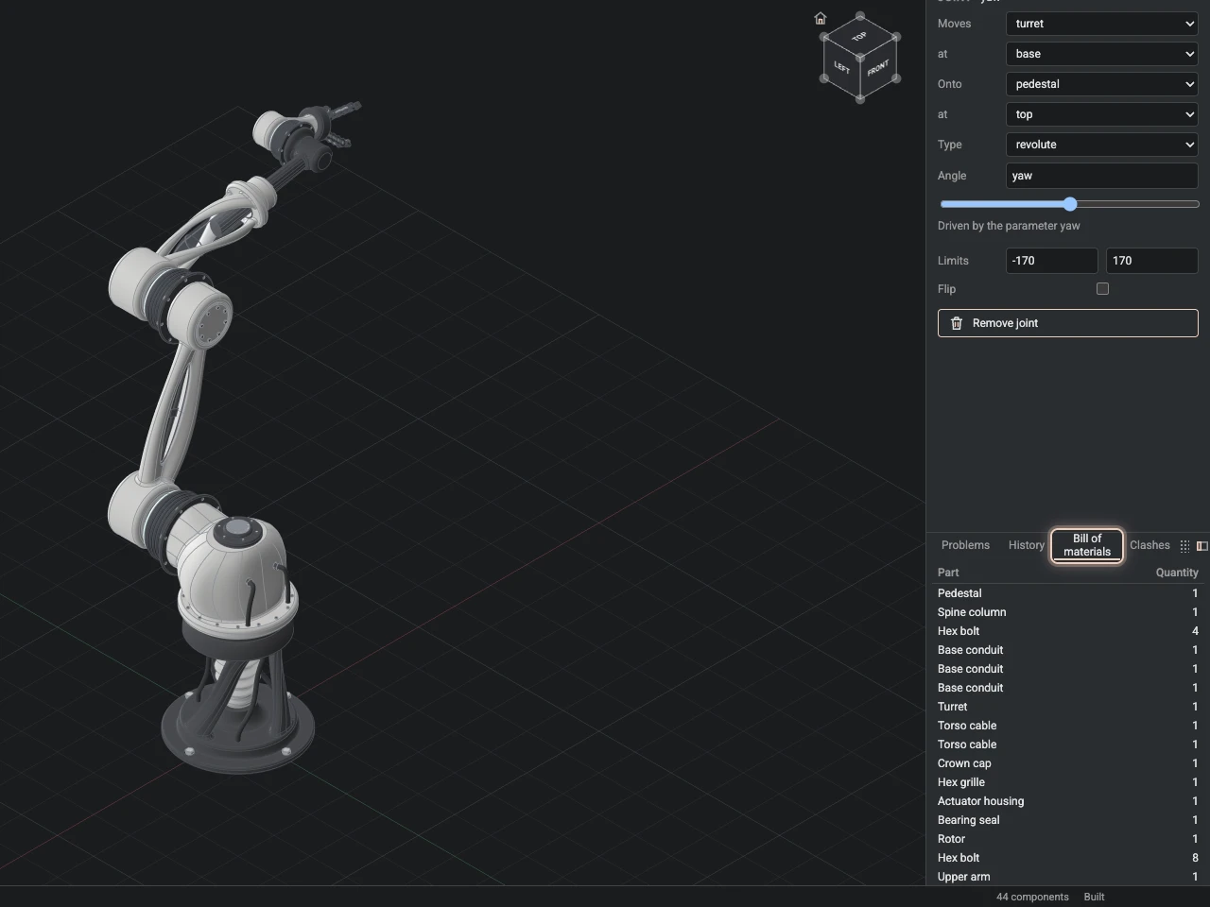
Task: Select the LEFT face of the view cube
Action: 841,68
